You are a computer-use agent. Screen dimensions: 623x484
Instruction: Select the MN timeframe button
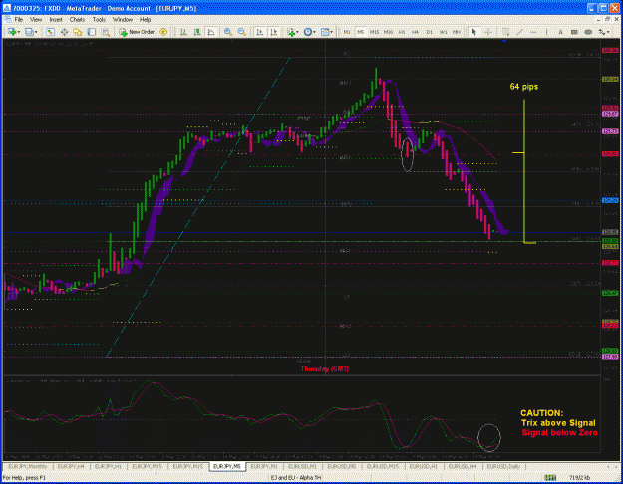point(457,32)
